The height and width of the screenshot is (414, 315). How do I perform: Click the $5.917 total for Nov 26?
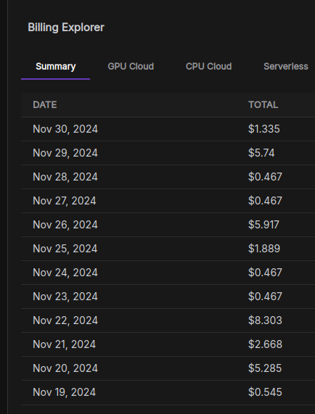coord(263,225)
